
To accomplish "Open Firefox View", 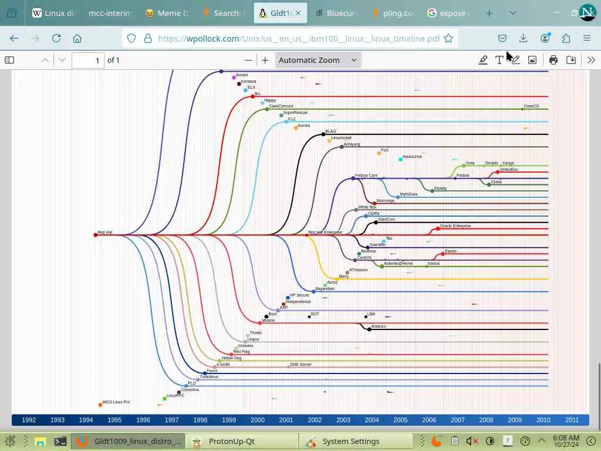I will point(12,13).
